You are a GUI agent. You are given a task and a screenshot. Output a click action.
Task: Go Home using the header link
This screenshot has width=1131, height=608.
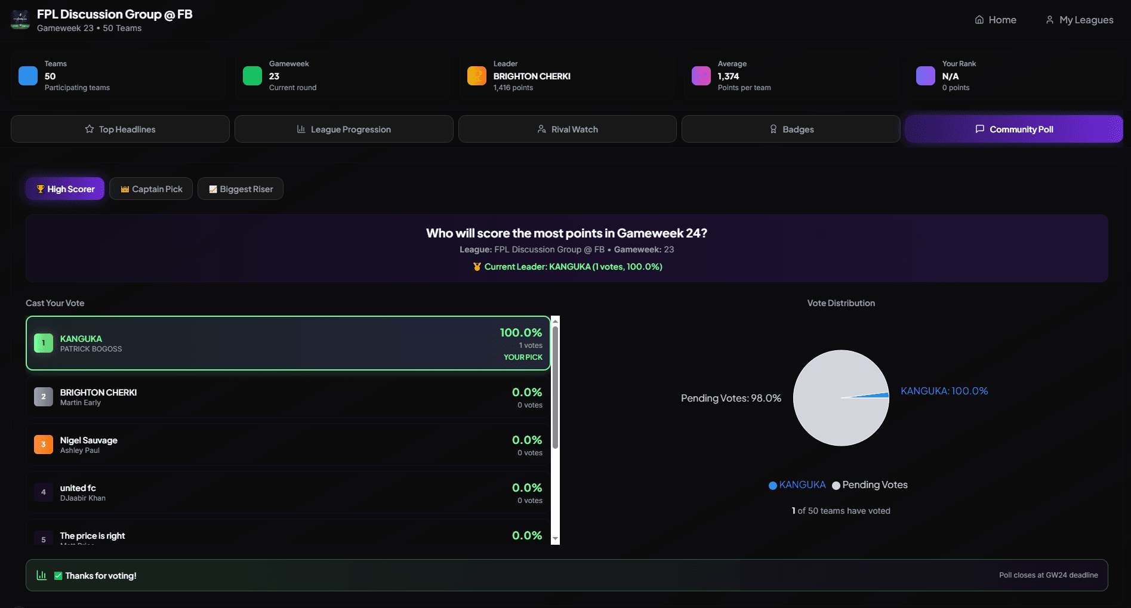point(994,19)
